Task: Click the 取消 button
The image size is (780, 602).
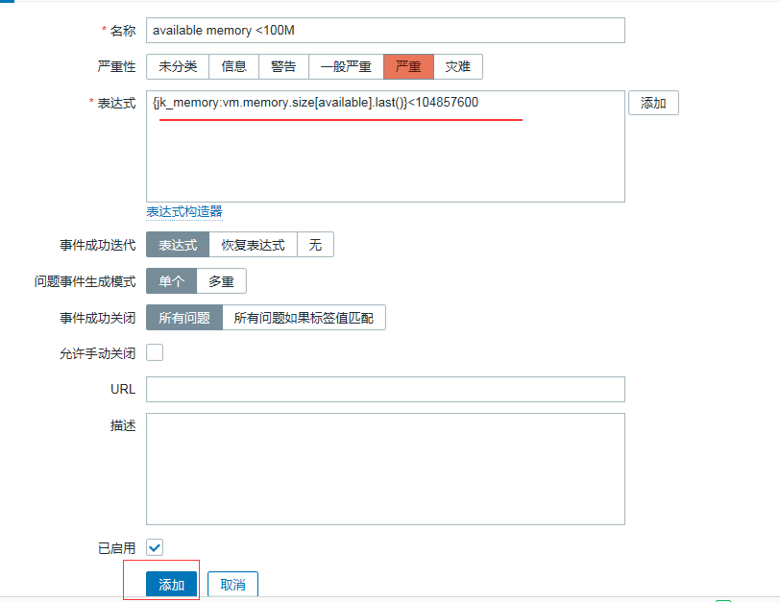Action: pos(232,584)
